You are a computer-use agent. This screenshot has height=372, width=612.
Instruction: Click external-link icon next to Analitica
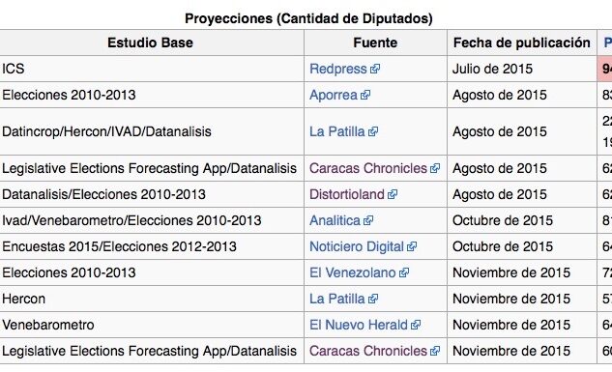pyautogui.click(x=368, y=220)
